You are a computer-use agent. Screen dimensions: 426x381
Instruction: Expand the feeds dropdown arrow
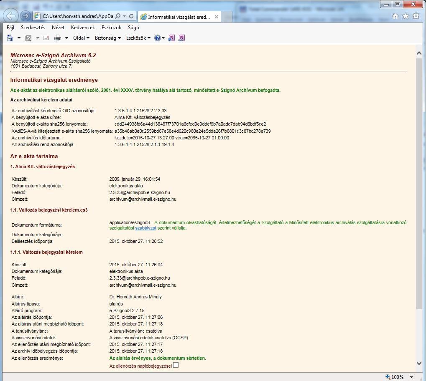38,38
